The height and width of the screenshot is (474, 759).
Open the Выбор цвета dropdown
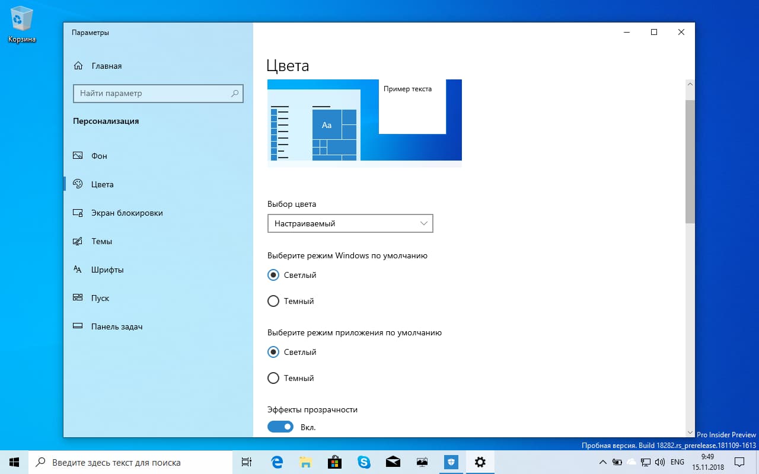[x=350, y=223]
